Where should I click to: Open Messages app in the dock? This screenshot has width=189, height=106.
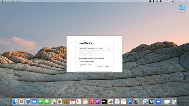[x=47, y=102]
